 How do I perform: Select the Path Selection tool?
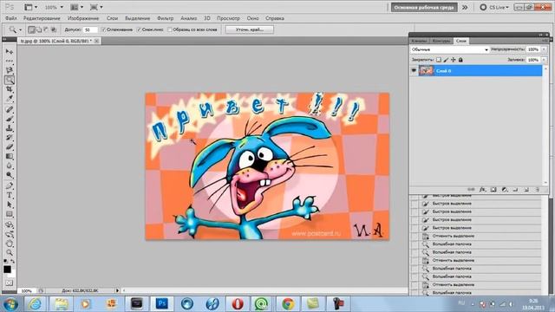pos(10,205)
